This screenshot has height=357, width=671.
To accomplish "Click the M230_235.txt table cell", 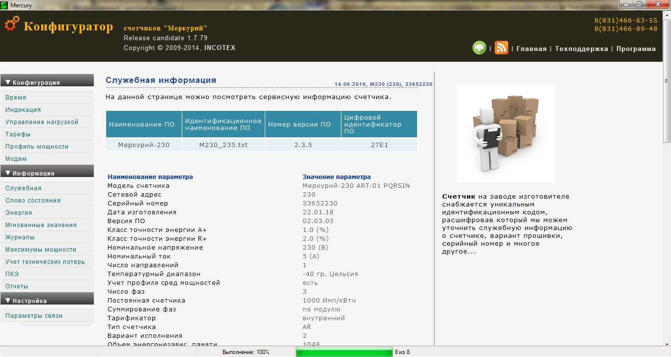I will 224,145.
